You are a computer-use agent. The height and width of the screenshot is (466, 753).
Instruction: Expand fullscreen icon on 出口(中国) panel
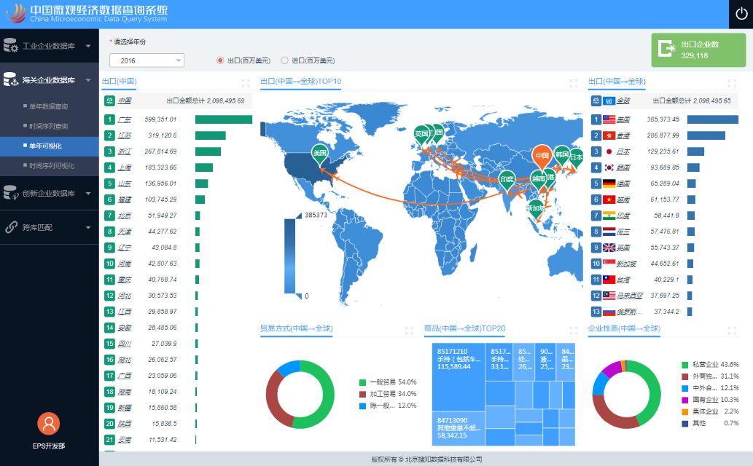[x=246, y=83]
